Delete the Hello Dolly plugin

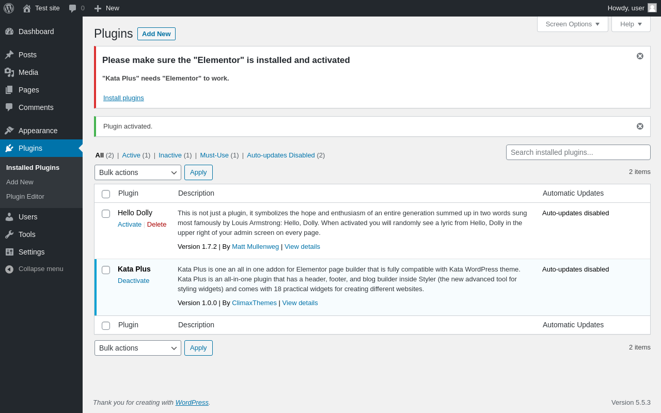pos(157,225)
